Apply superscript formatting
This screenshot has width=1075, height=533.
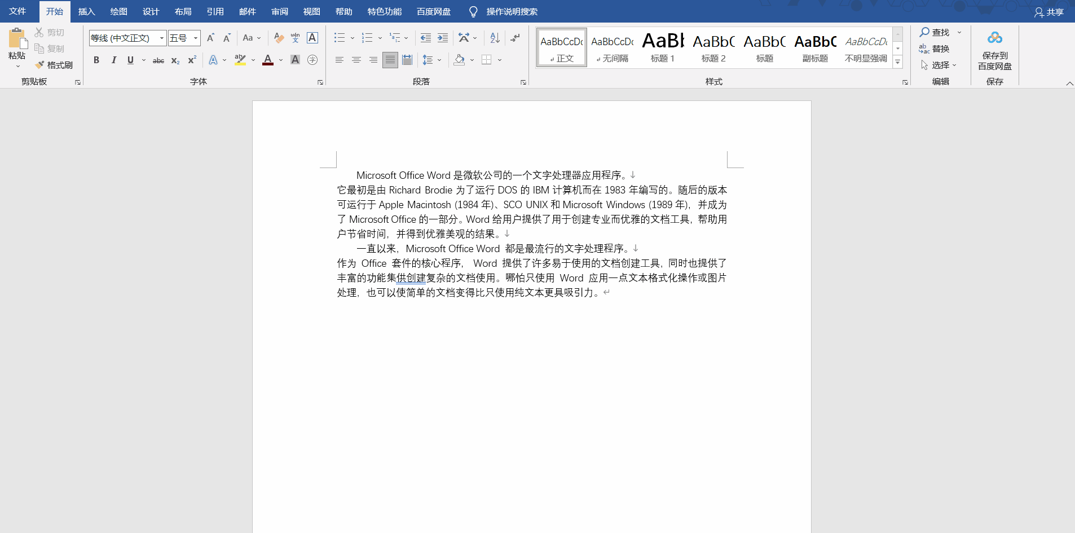pyautogui.click(x=192, y=60)
